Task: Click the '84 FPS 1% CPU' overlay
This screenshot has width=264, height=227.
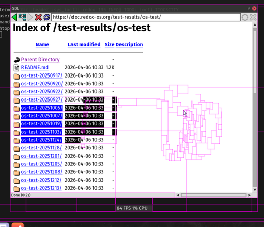Action: tap(132, 208)
